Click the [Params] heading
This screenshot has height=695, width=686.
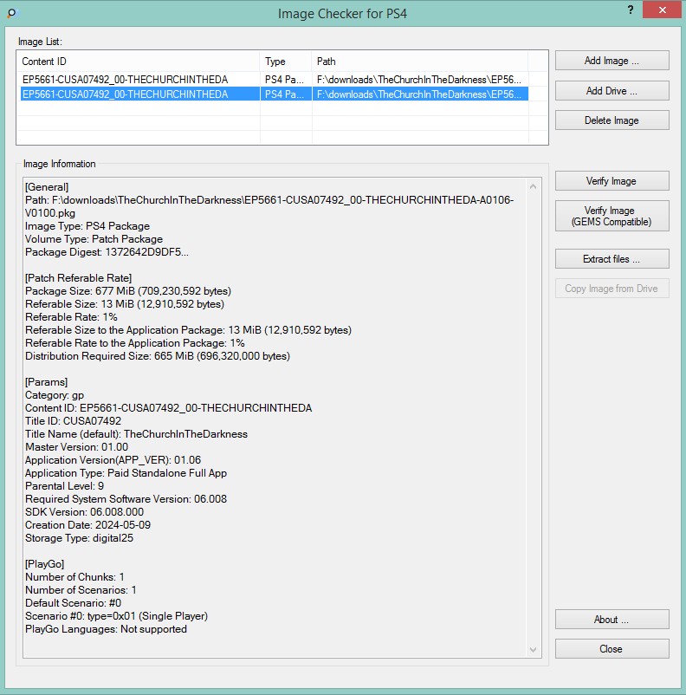pyautogui.click(x=47, y=382)
